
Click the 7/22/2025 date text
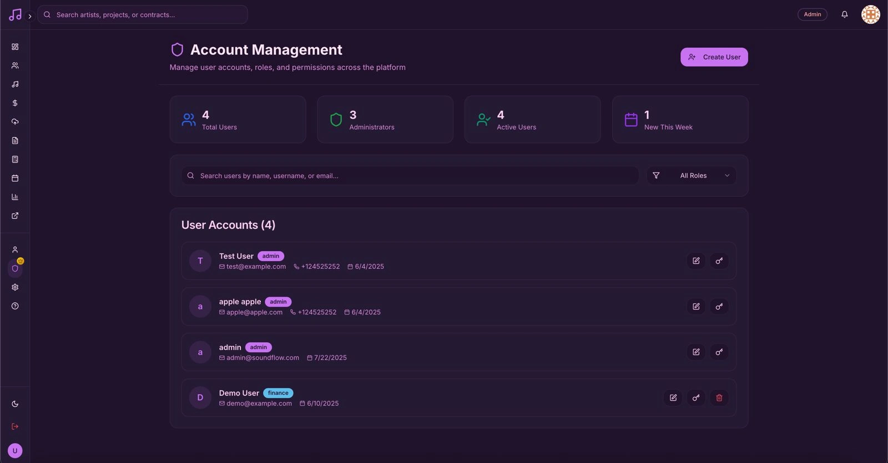click(330, 358)
